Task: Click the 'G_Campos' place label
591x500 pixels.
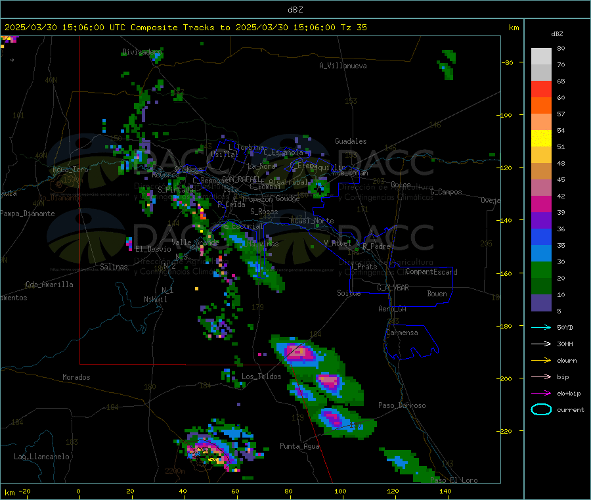Action: click(446, 192)
